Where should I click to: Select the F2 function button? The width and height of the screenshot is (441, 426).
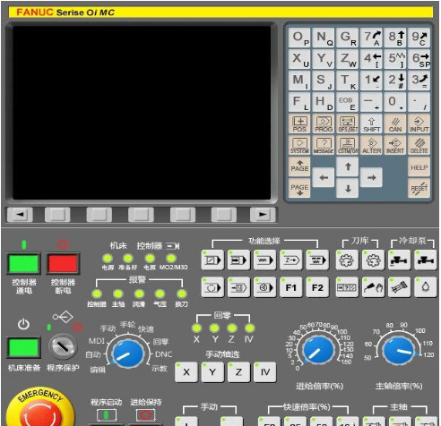point(317,287)
